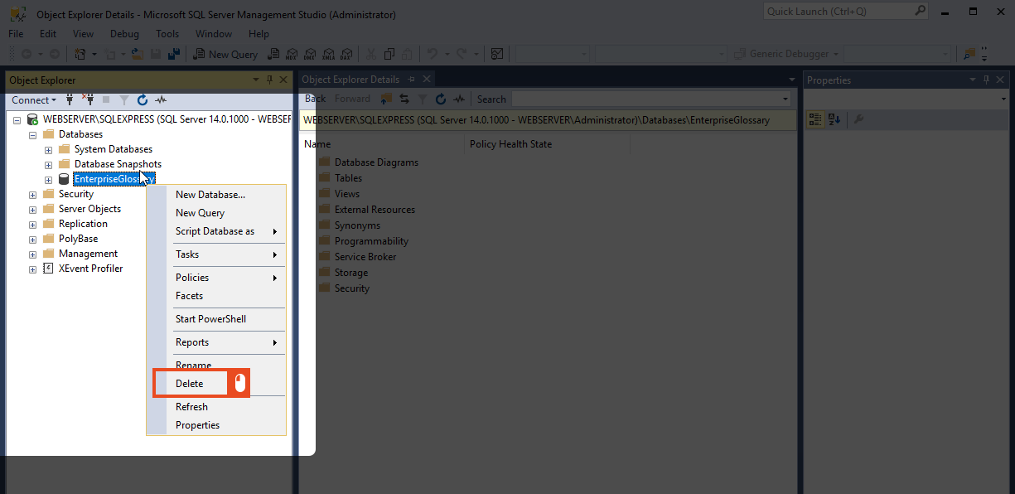Image resolution: width=1015 pixels, height=494 pixels.
Task: Click the New Query toolbar button
Action: (x=225, y=54)
